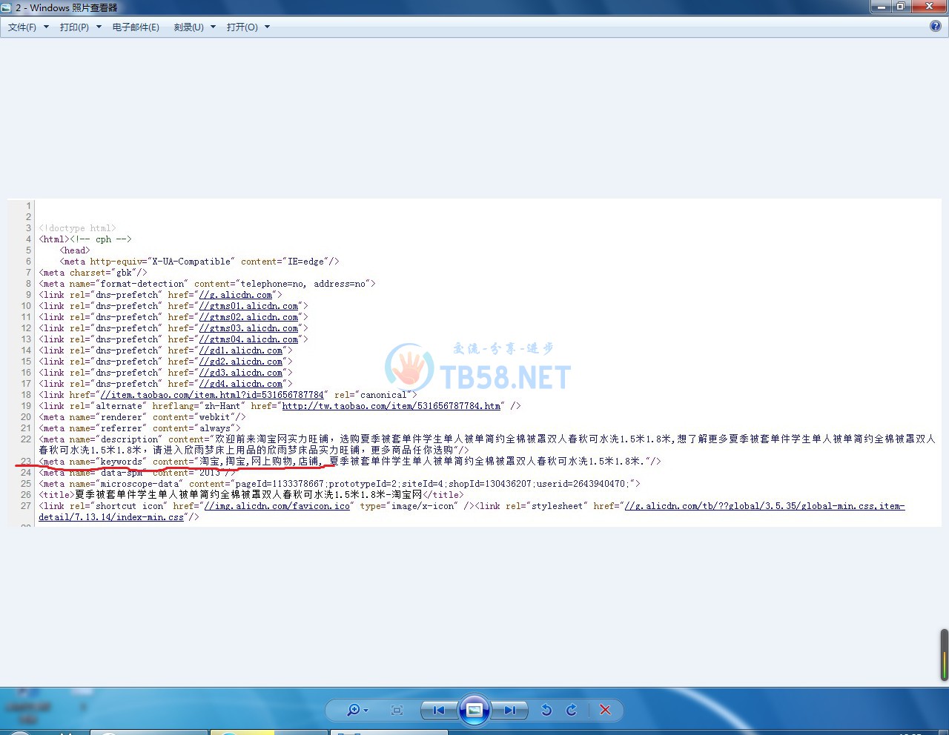Image resolution: width=949 pixels, height=735 pixels.
Task: Start the slideshow with center button
Action: [474, 710]
